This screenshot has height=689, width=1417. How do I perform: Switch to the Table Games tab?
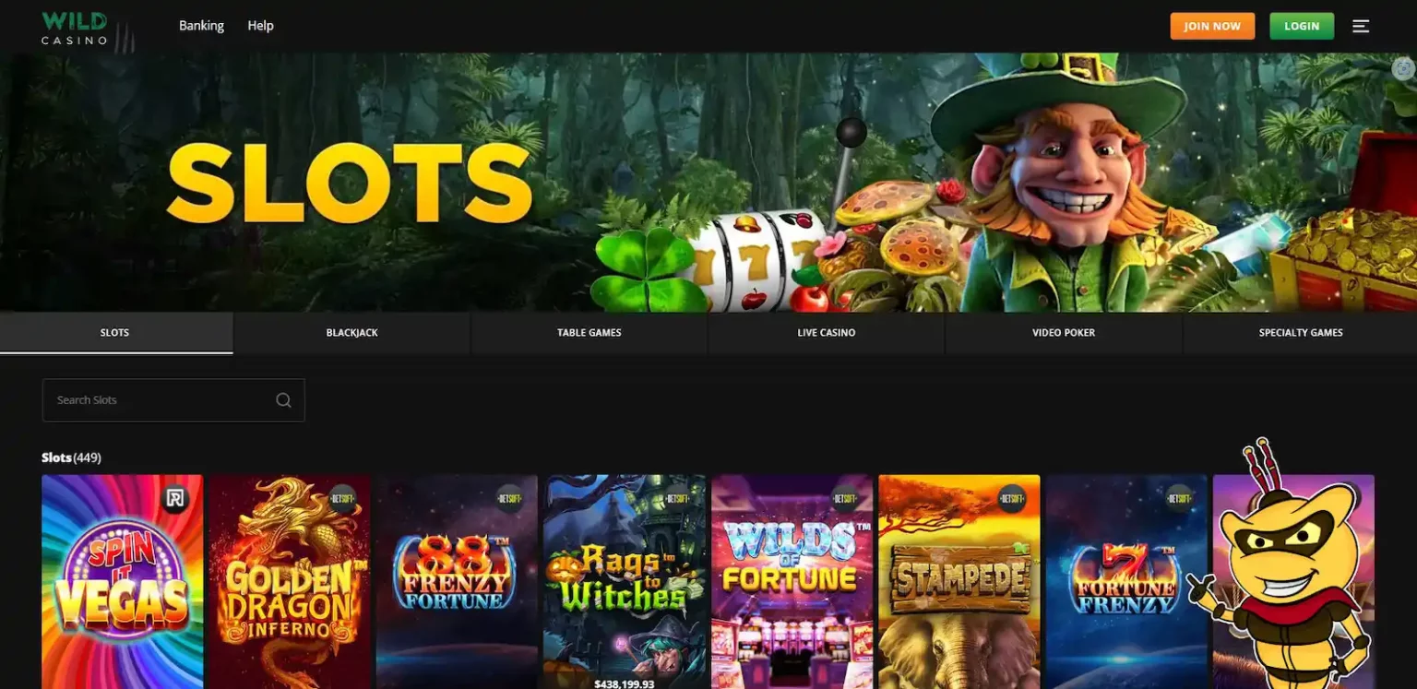click(589, 333)
